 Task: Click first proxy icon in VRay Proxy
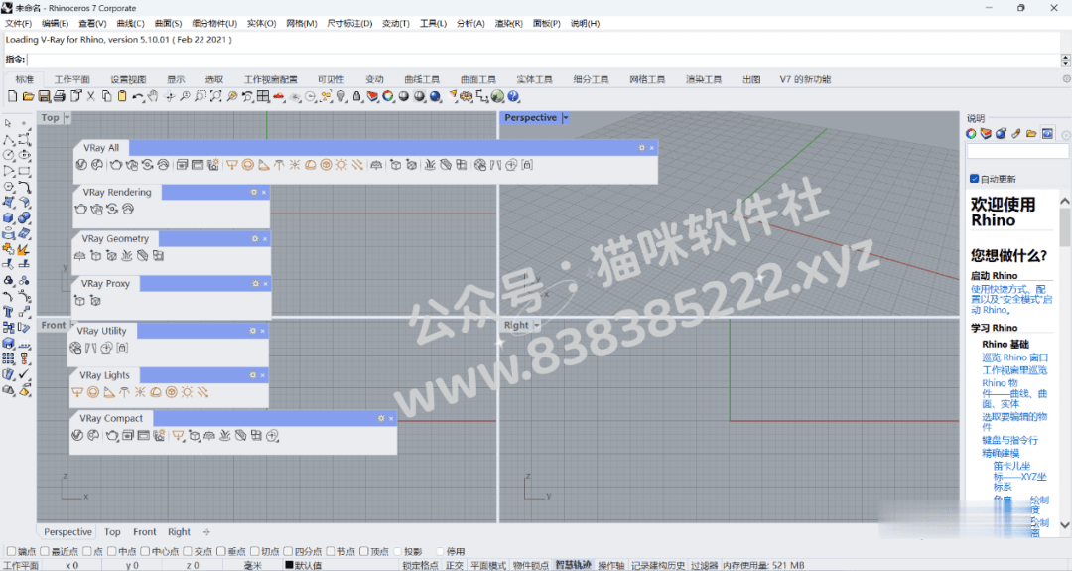coord(79,301)
